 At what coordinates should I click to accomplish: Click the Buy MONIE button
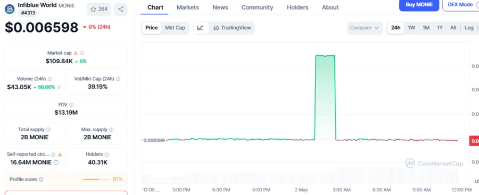coord(419,5)
